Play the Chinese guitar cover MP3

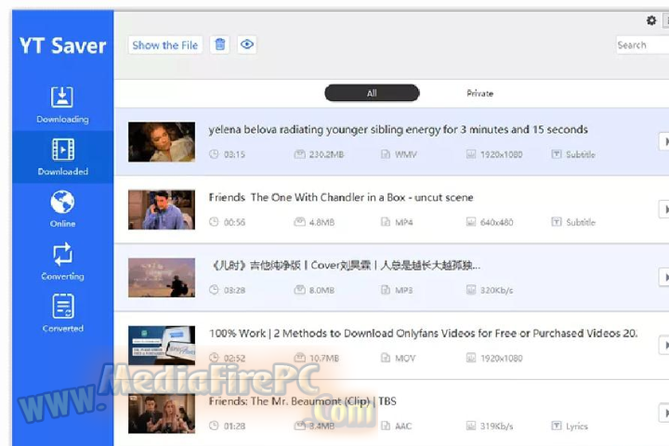pos(664,278)
